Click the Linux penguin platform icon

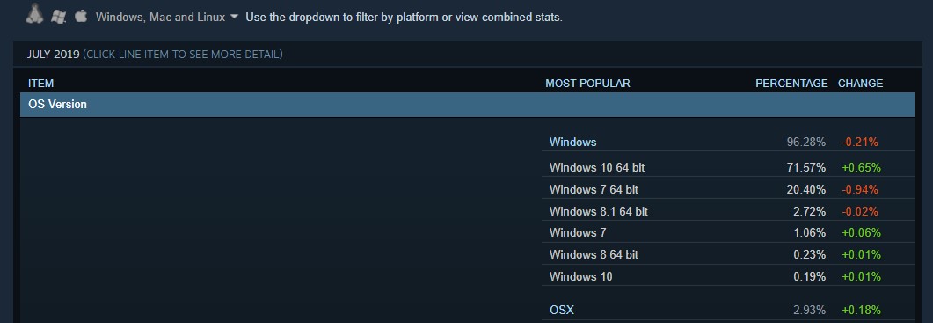coord(34,14)
